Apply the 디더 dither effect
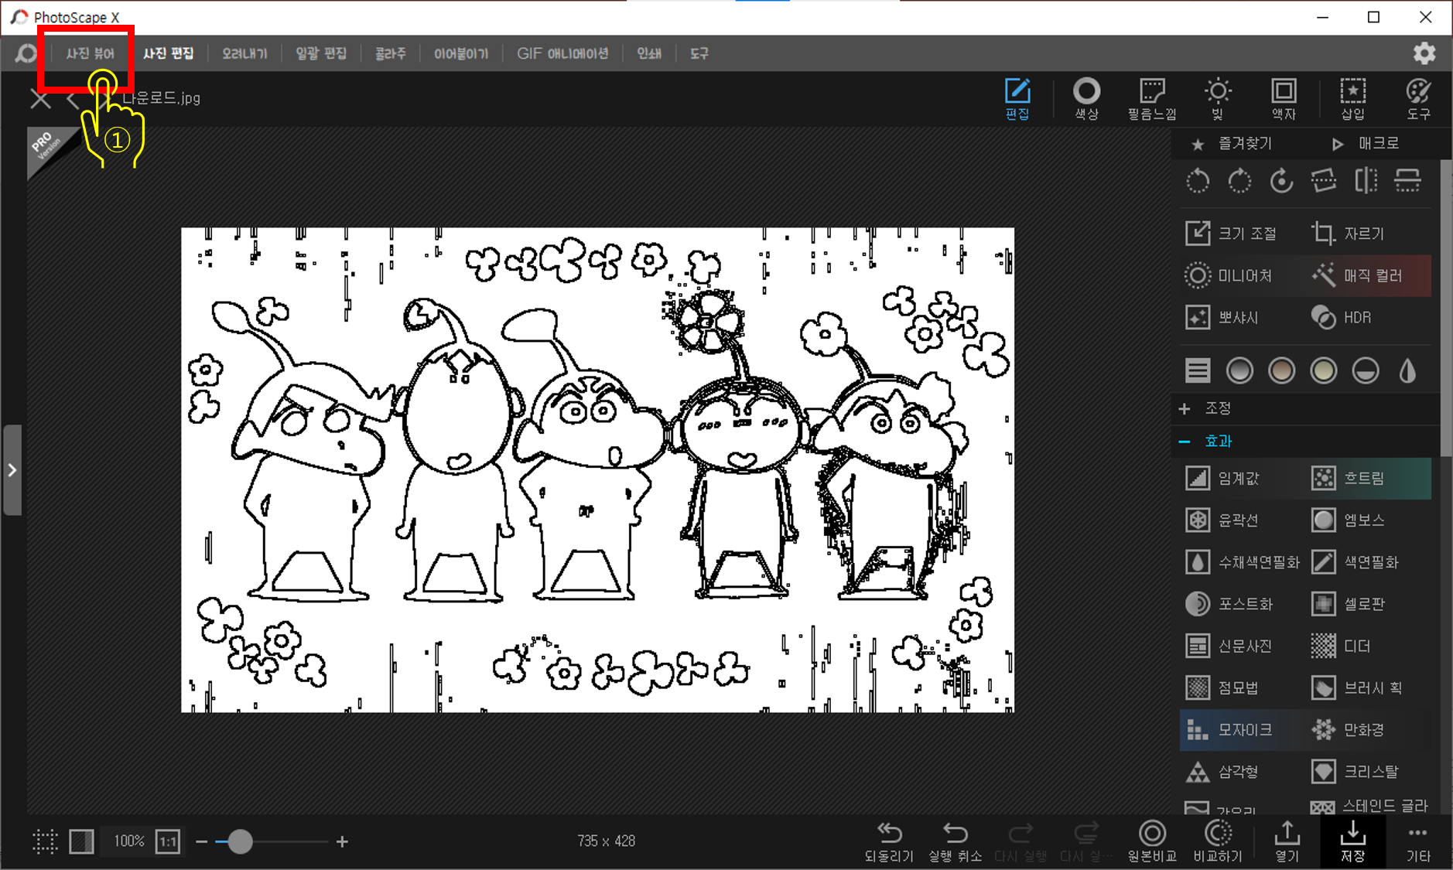Screen dimensions: 1453x870 [1341, 645]
